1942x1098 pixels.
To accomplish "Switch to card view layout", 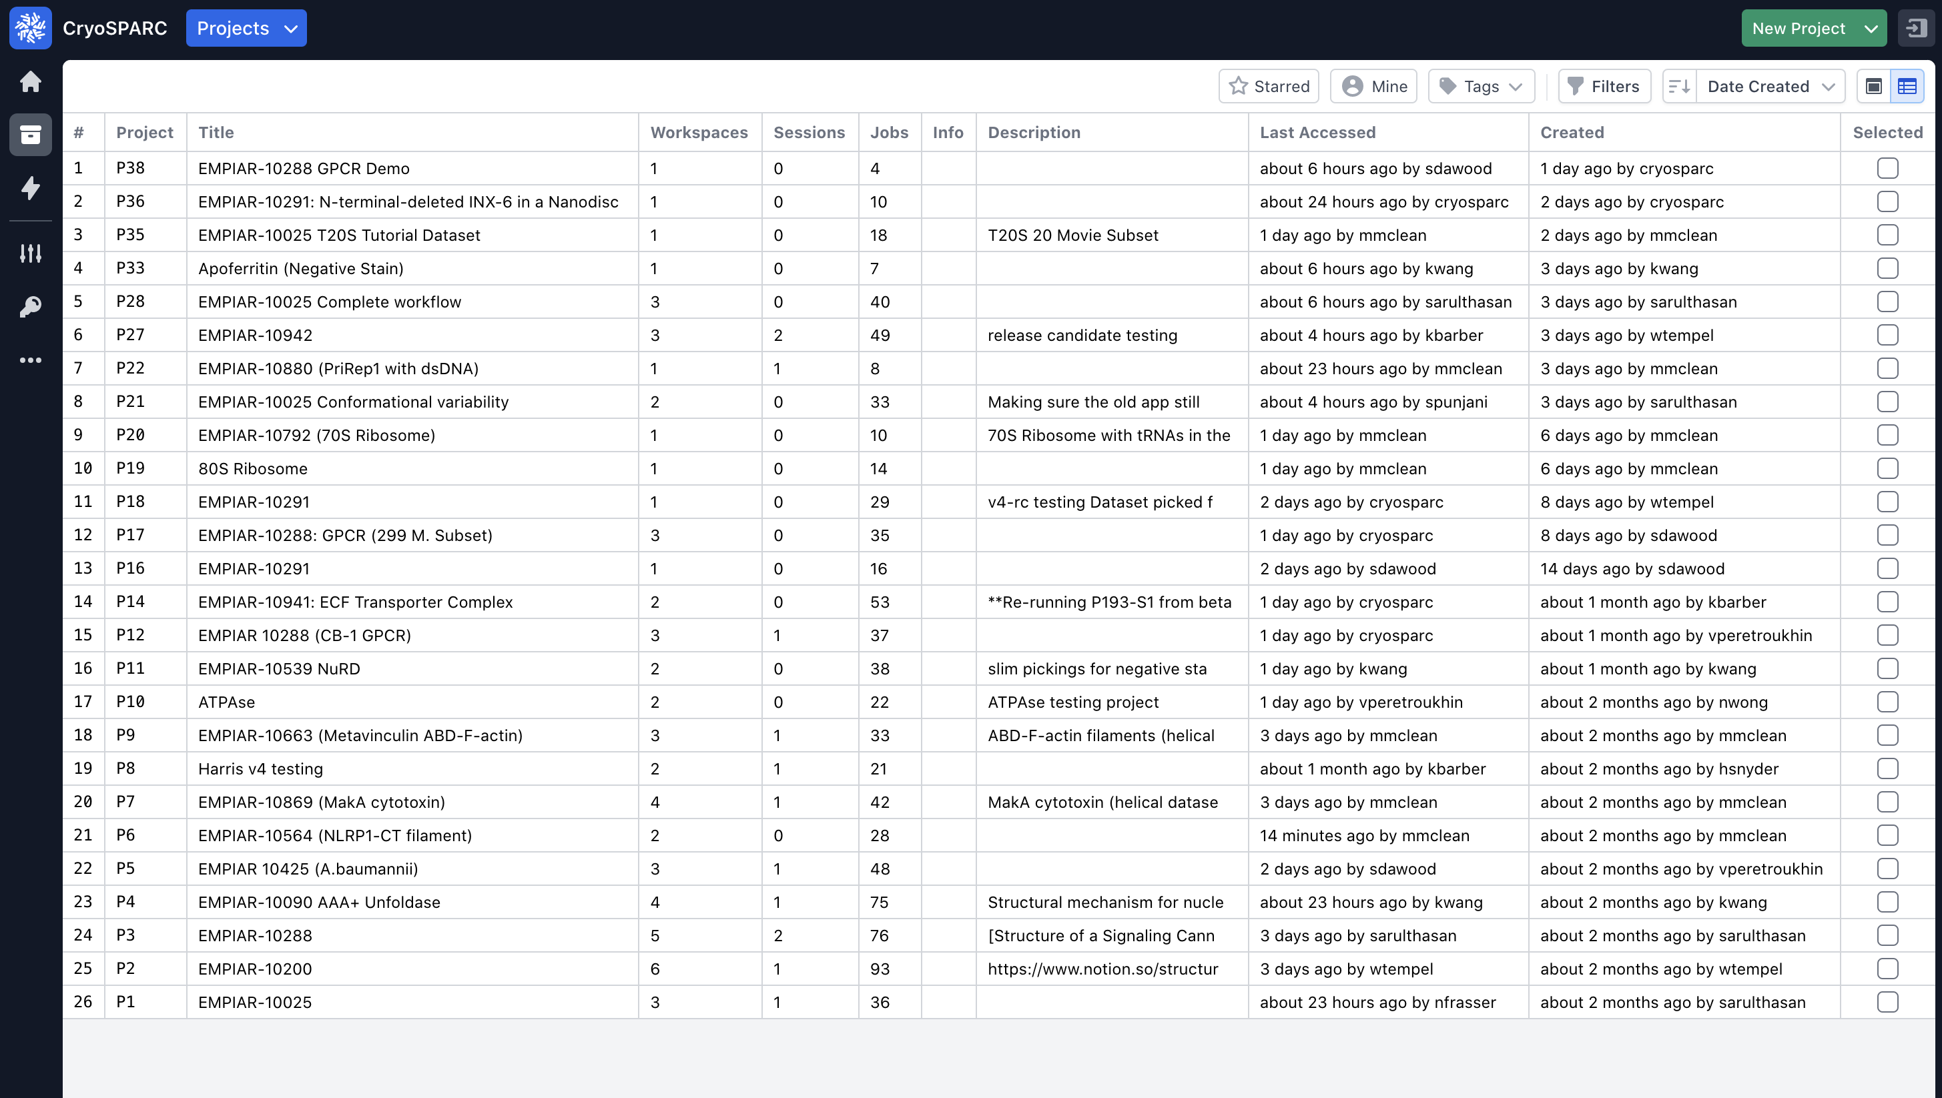I will pos(1873,87).
